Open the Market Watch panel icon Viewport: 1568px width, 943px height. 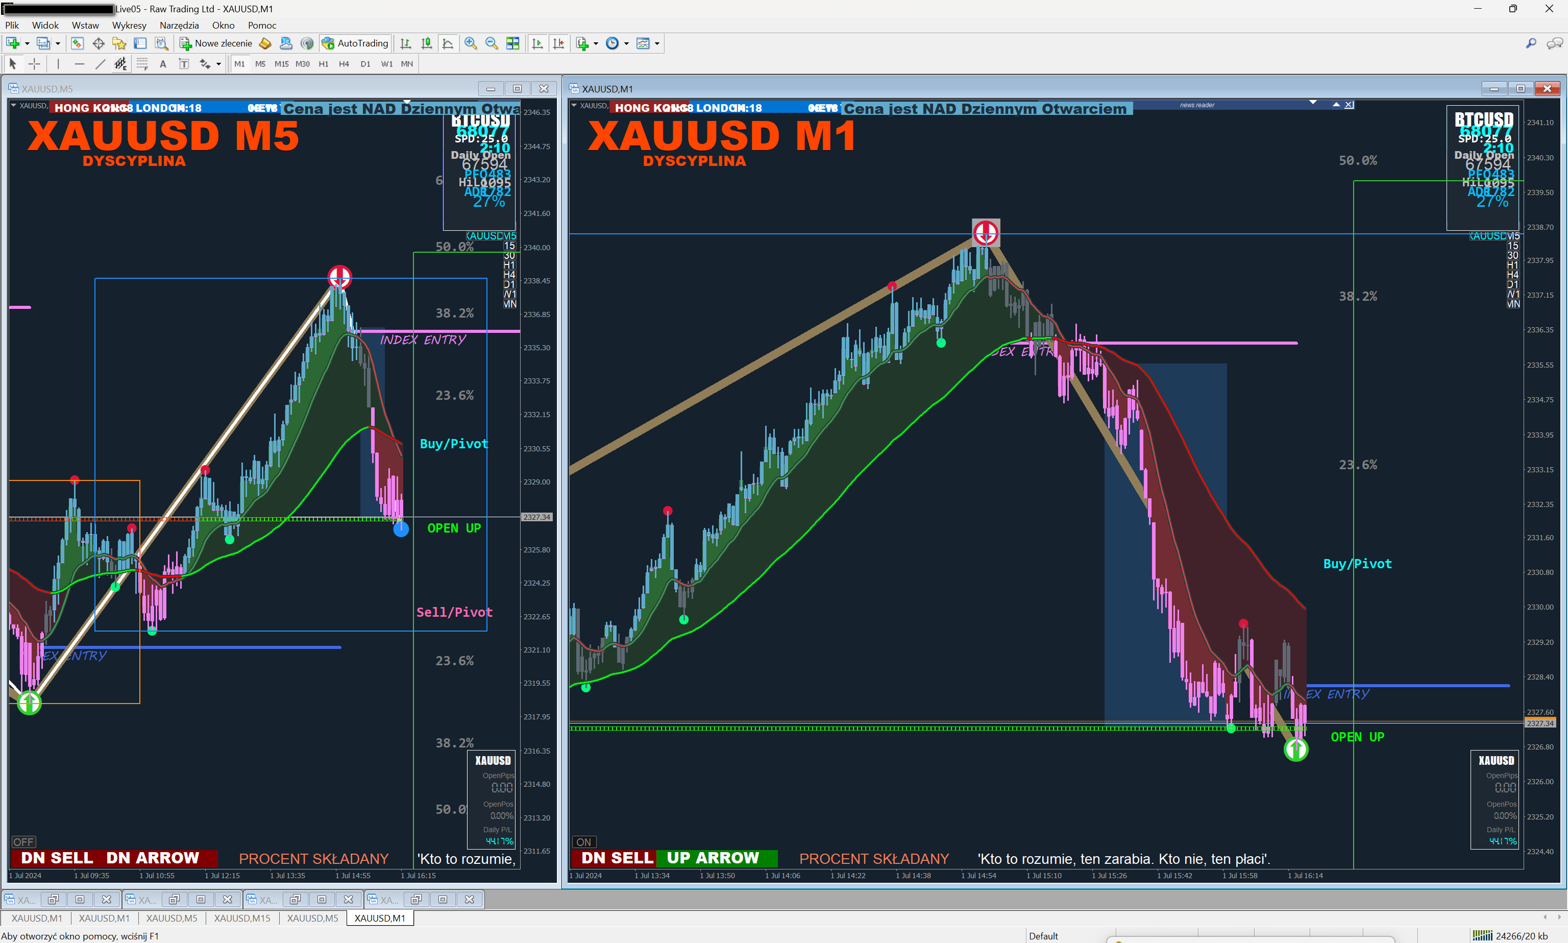77,43
